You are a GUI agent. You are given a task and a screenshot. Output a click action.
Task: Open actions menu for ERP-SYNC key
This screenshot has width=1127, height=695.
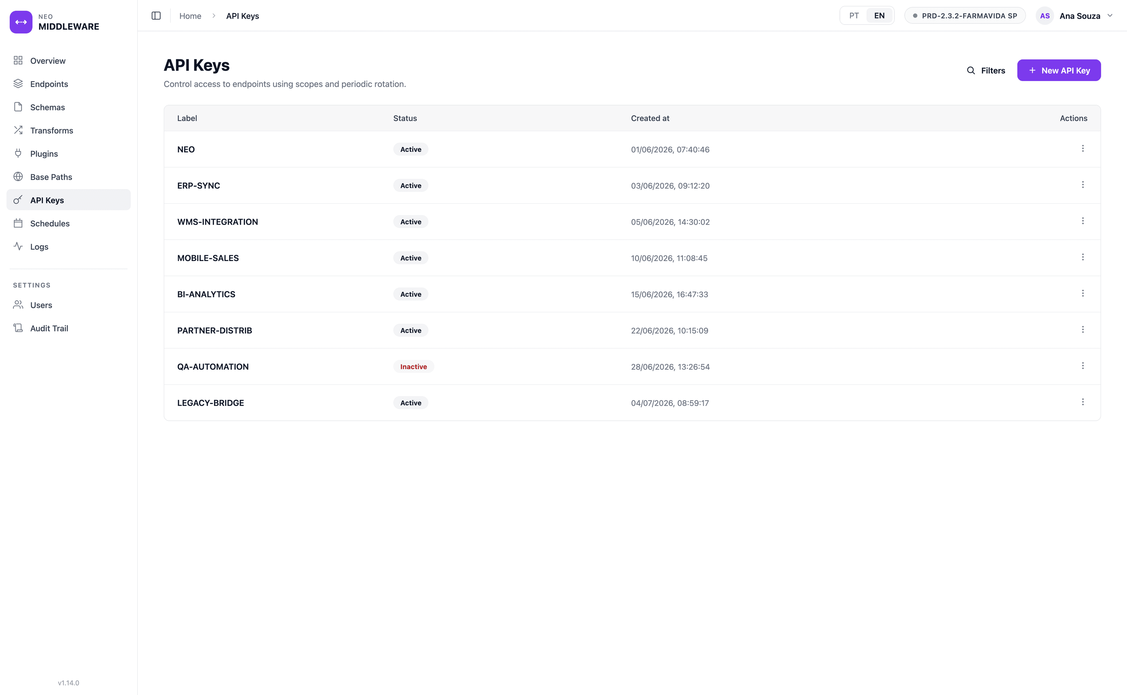coord(1083,185)
